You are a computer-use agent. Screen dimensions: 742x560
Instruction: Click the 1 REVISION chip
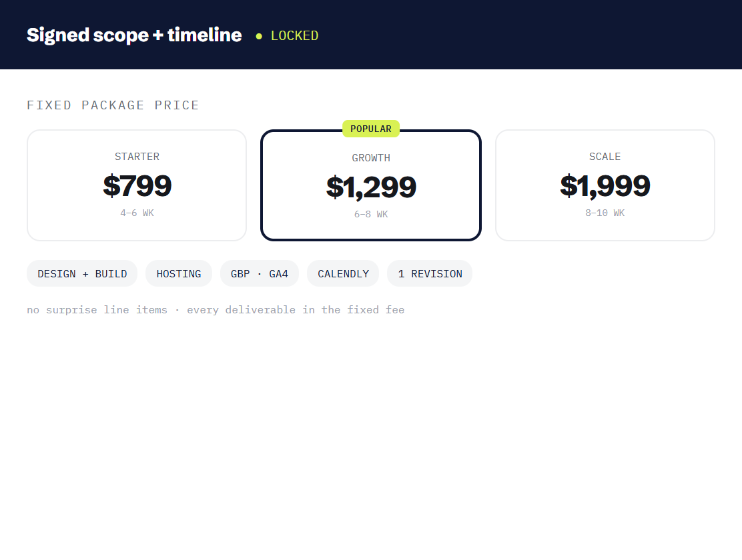pyautogui.click(x=430, y=273)
